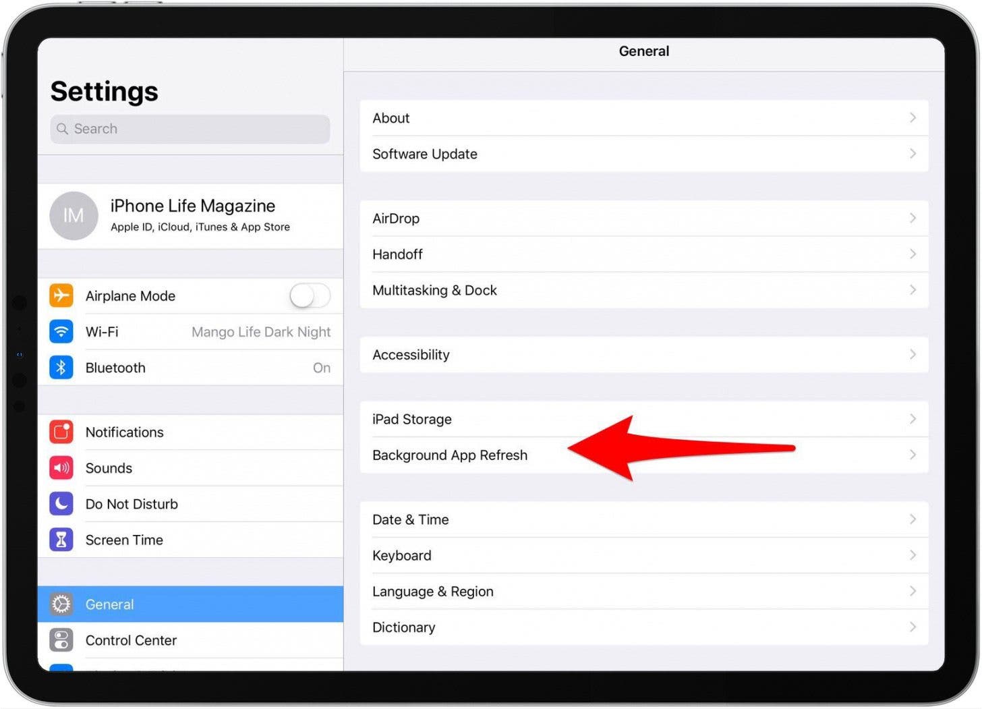The width and height of the screenshot is (982, 709).
Task: Open Bluetooth settings
Action: click(190, 367)
